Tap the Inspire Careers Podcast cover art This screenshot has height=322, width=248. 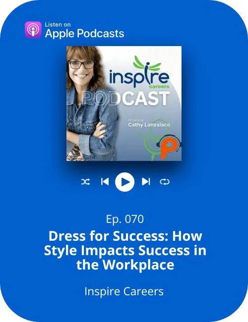click(124, 104)
